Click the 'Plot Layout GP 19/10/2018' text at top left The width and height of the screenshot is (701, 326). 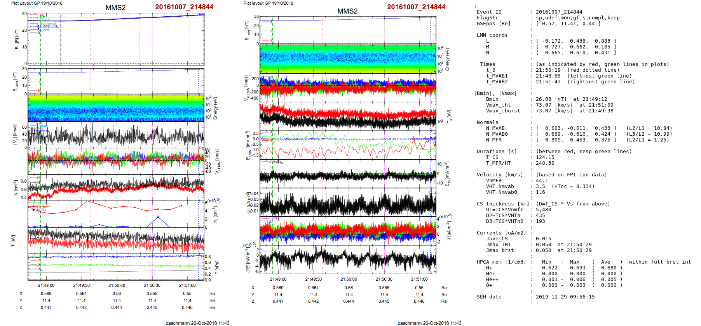click(37, 3)
